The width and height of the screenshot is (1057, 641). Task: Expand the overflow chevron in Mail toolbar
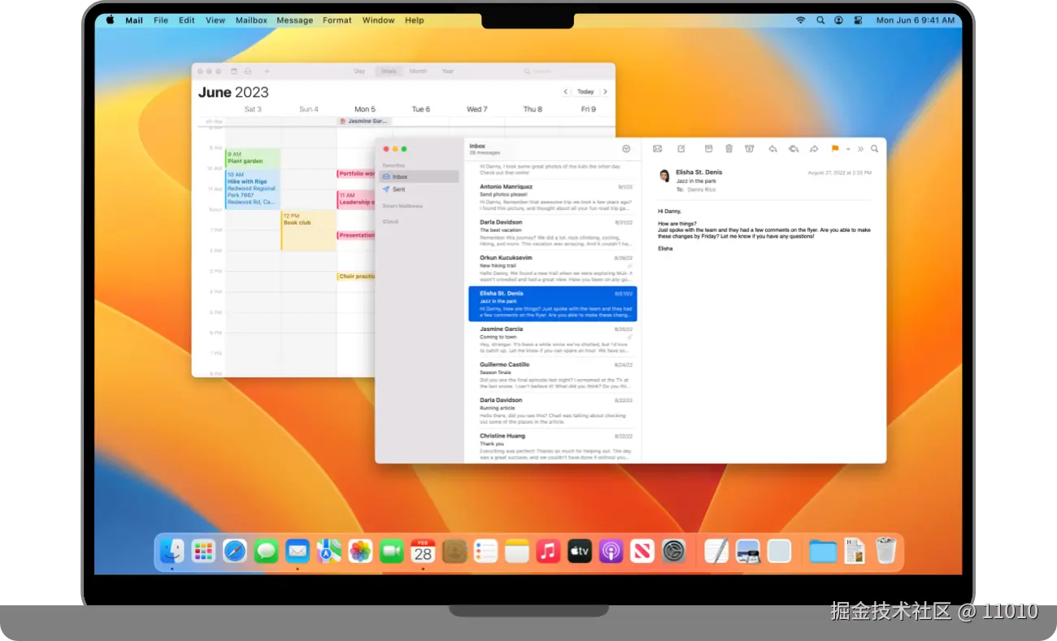pyautogui.click(x=861, y=149)
